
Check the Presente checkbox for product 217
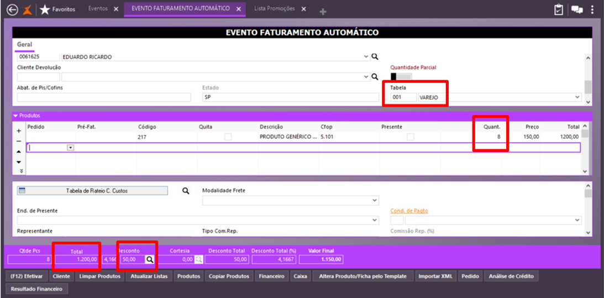point(411,137)
